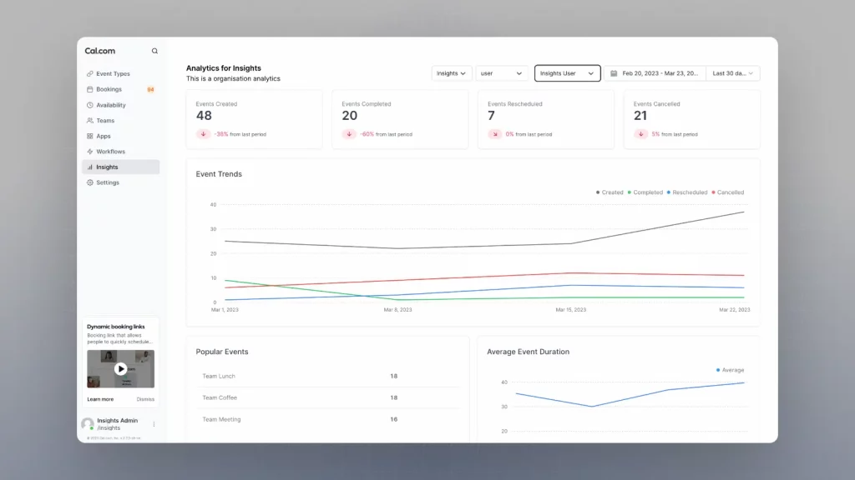Click the Workflows lightning icon
The image size is (855, 480).
click(89, 151)
